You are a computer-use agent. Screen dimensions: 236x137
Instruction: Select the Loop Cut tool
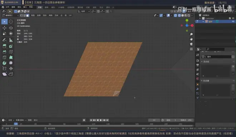11,52
